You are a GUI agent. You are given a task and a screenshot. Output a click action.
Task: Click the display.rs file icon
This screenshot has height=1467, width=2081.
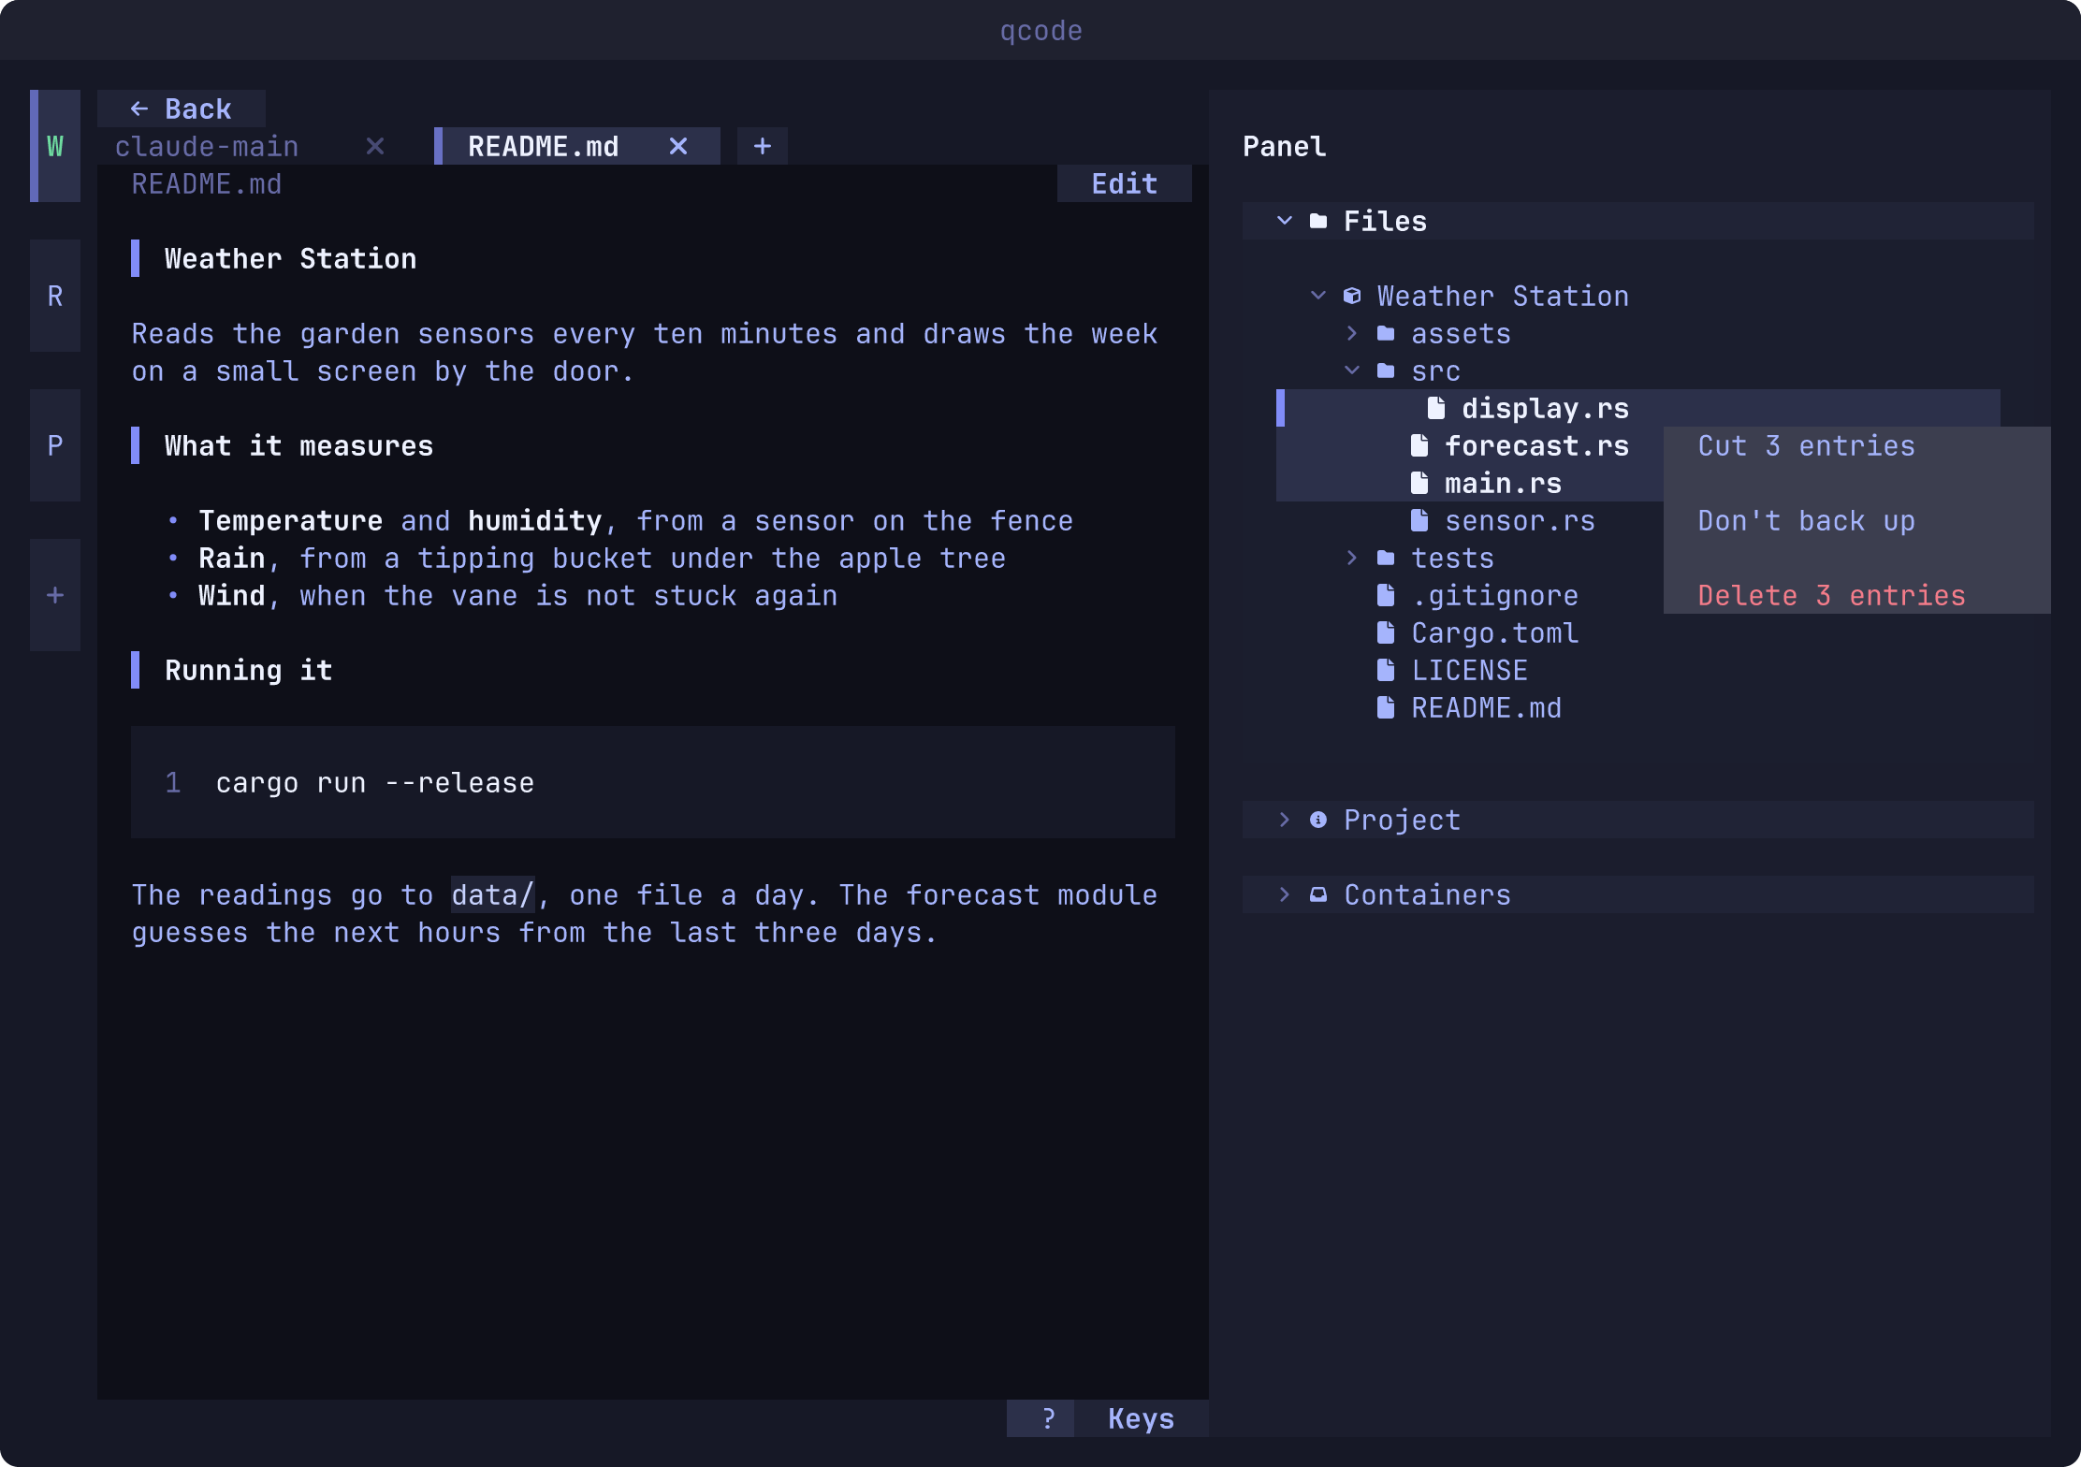pyautogui.click(x=1436, y=408)
